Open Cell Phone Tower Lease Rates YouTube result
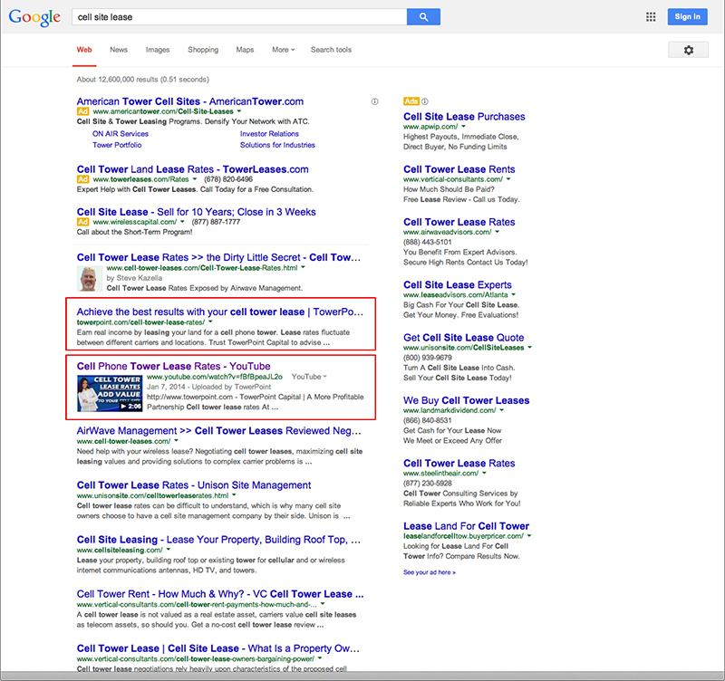725x681 pixels. [x=173, y=366]
